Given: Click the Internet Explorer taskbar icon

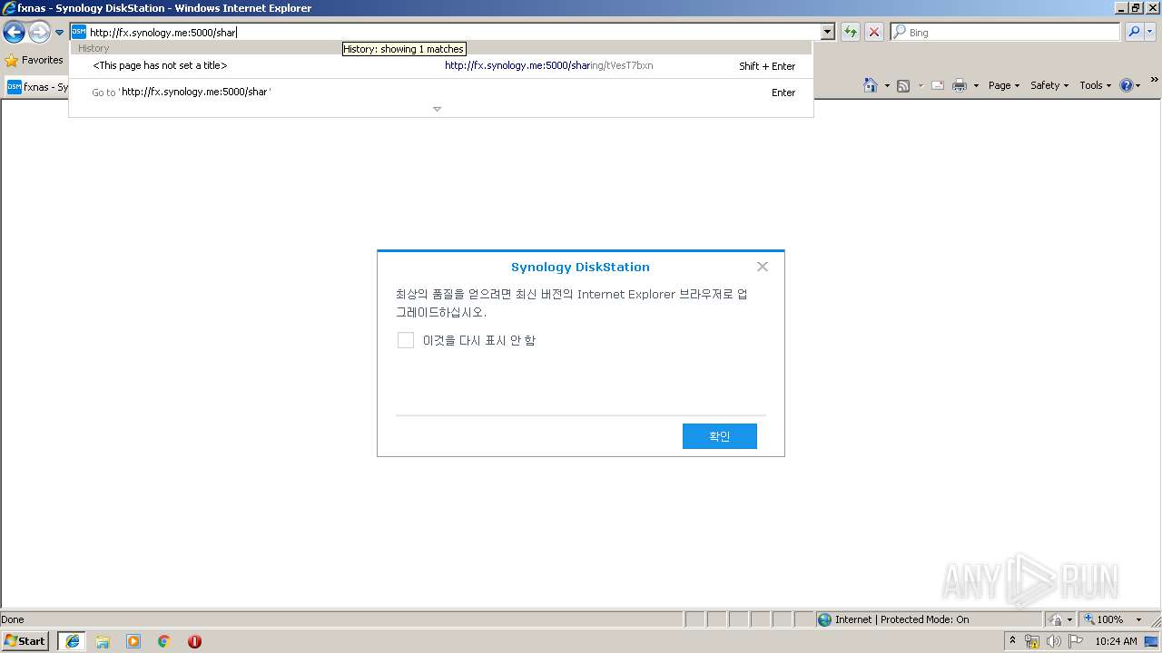Looking at the screenshot, I should point(72,641).
